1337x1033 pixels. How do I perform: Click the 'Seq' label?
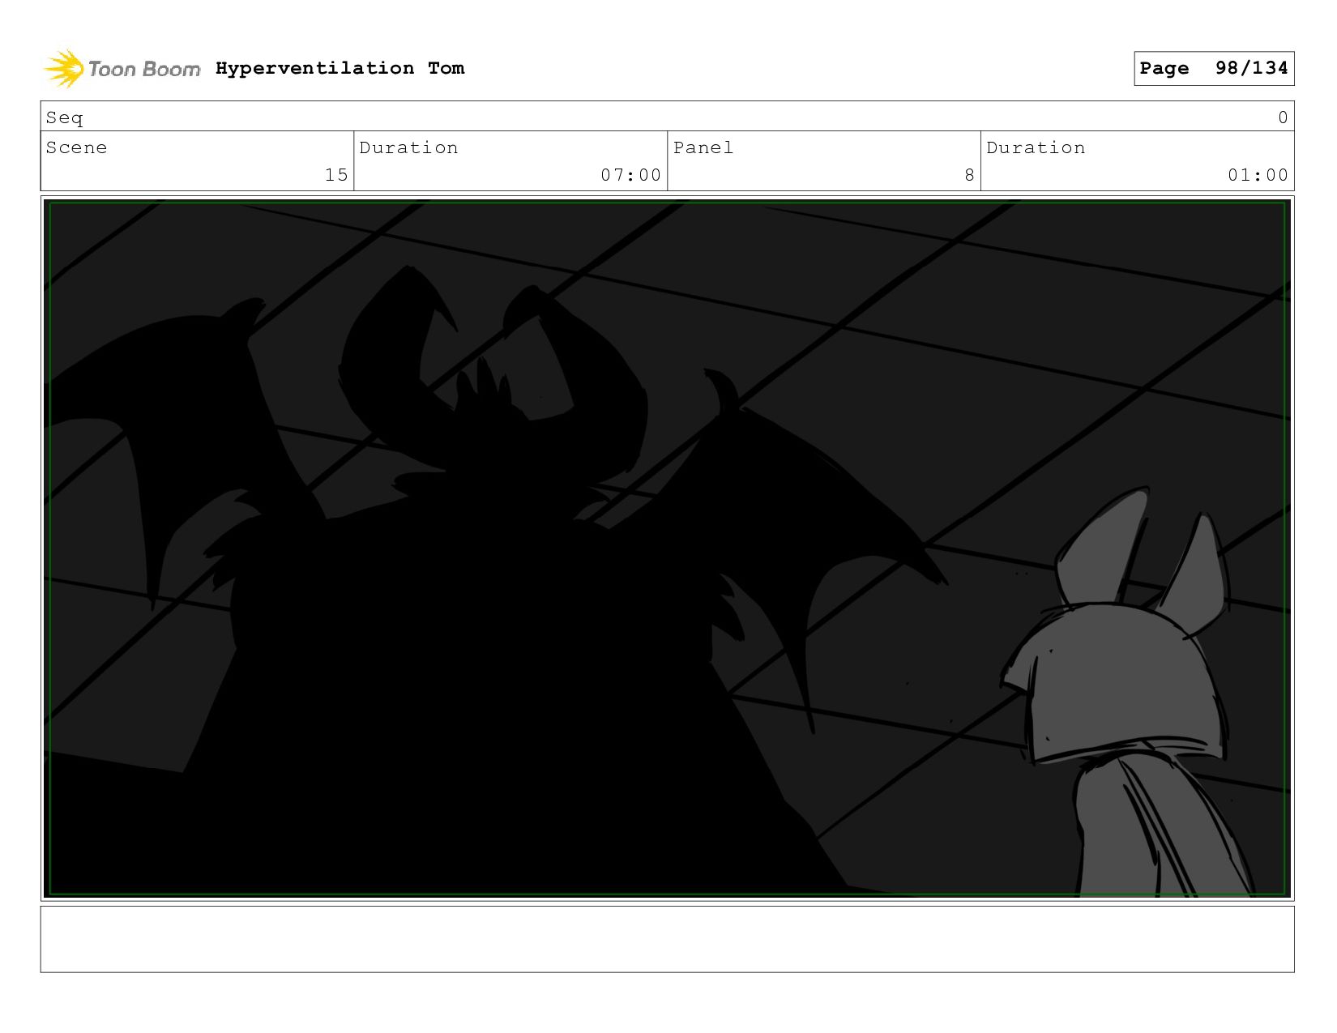[x=65, y=118]
